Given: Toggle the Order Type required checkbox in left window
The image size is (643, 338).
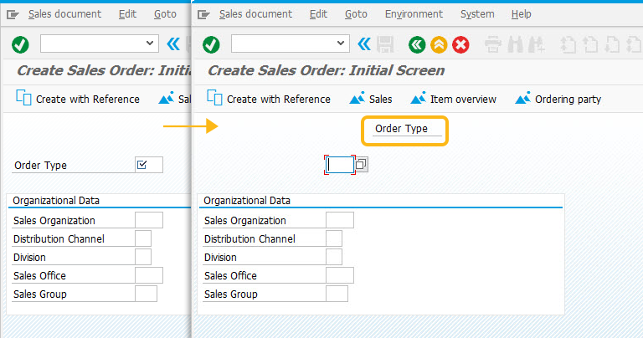Looking at the screenshot, I should click(x=141, y=165).
